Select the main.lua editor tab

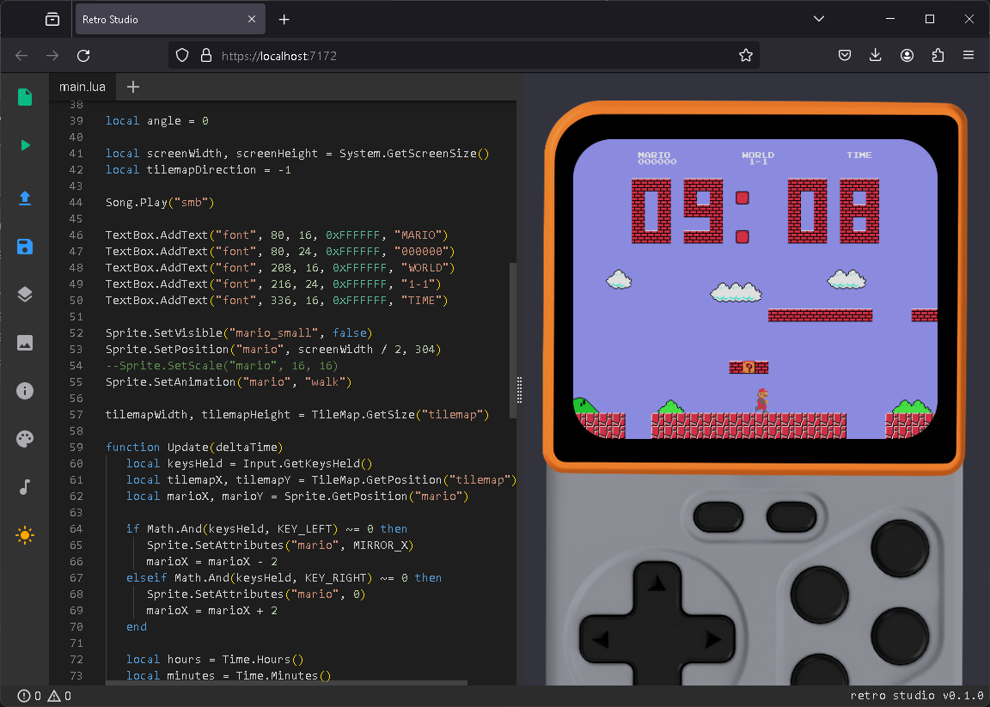click(x=83, y=87)
